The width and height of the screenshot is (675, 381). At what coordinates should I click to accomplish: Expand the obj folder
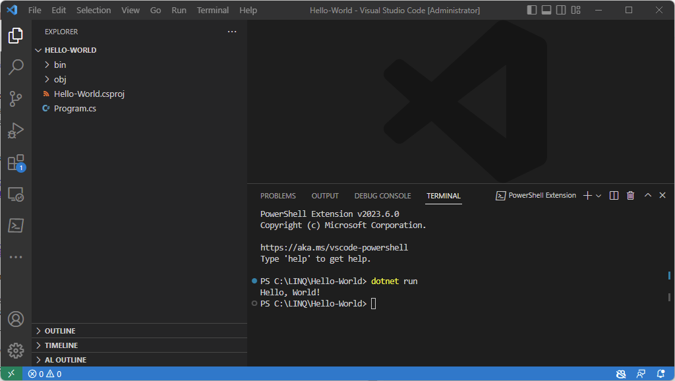point(140,79)
